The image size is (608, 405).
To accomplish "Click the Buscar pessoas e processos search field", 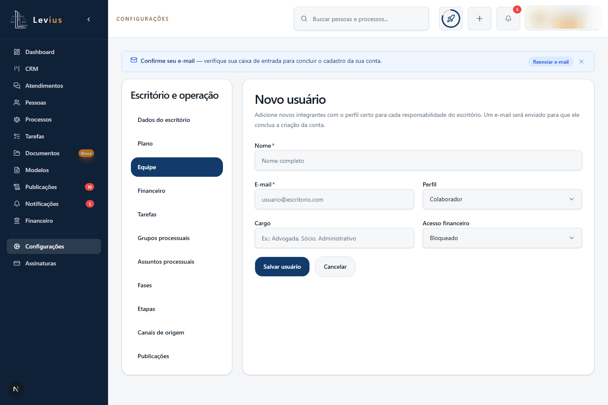I will (361, 19).
